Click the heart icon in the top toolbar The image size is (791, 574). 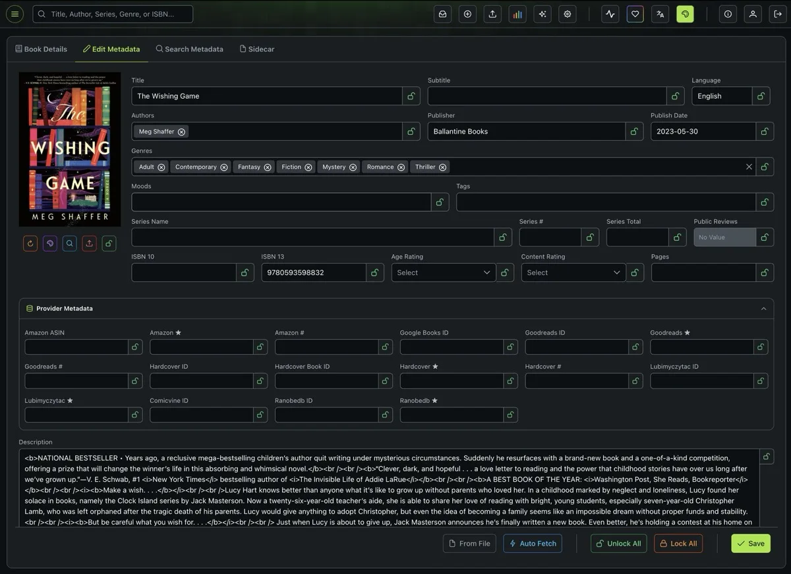635,14
